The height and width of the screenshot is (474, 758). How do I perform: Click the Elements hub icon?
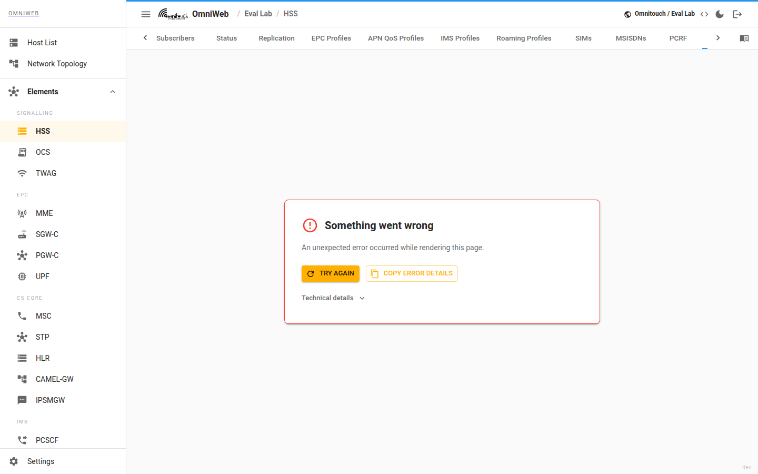point(14,92)
